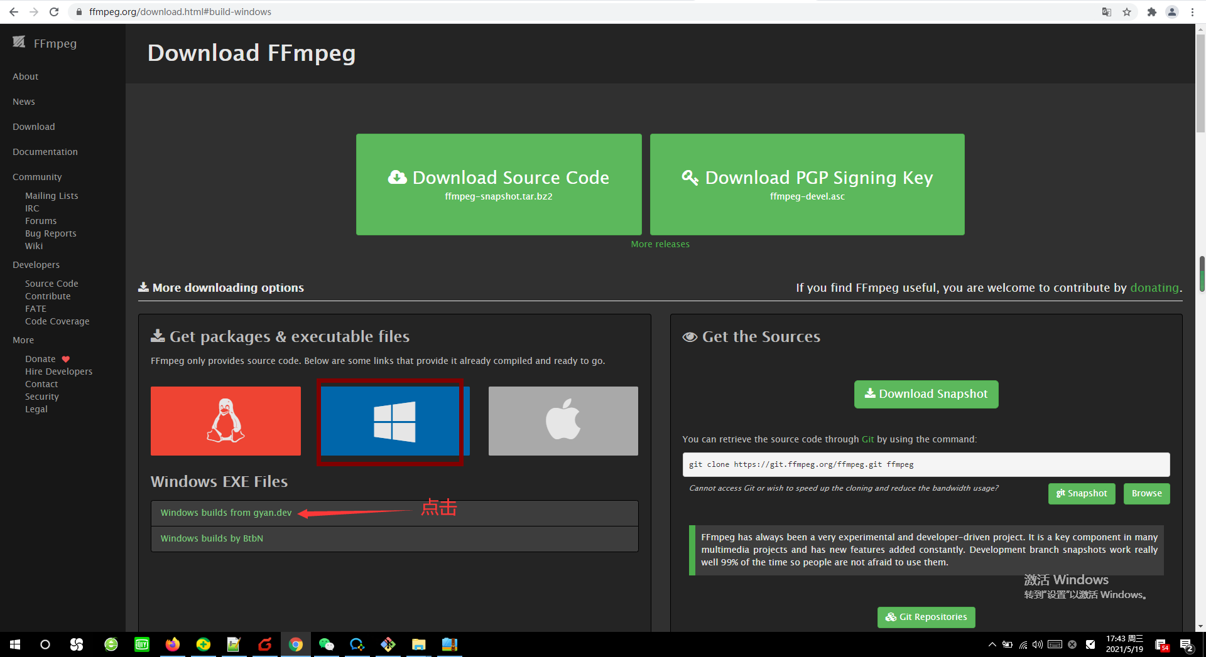
Task: Open the browser extensions puzzle icon
Action: pyautogui.click(x=1152, y=11)
